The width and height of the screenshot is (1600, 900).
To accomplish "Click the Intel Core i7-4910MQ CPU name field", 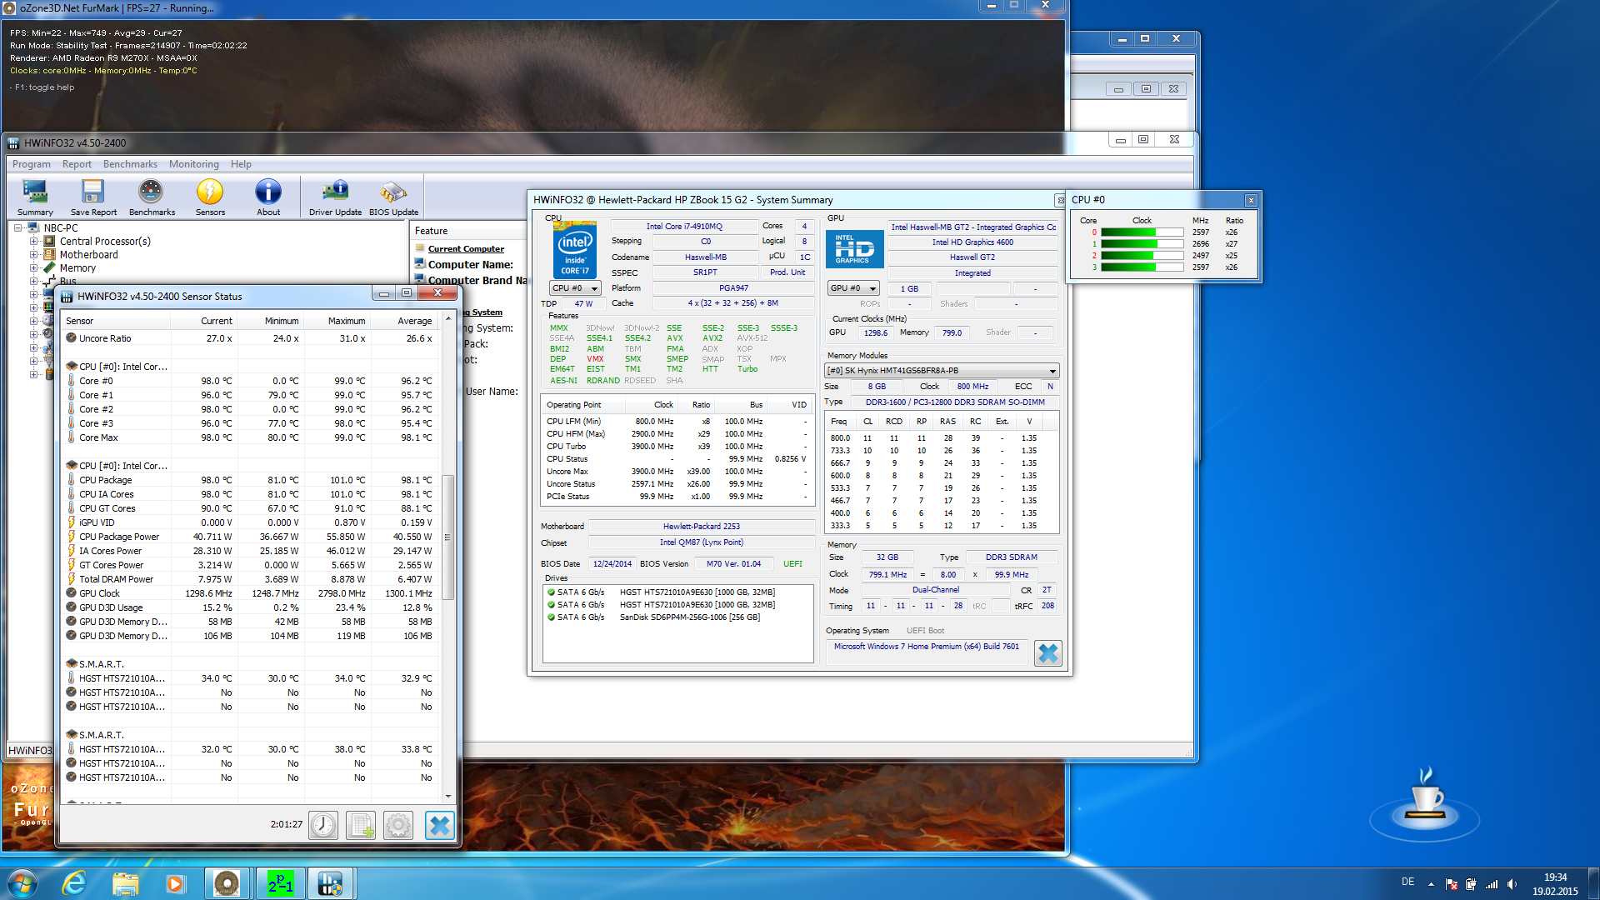I will [x=684, y=227].
